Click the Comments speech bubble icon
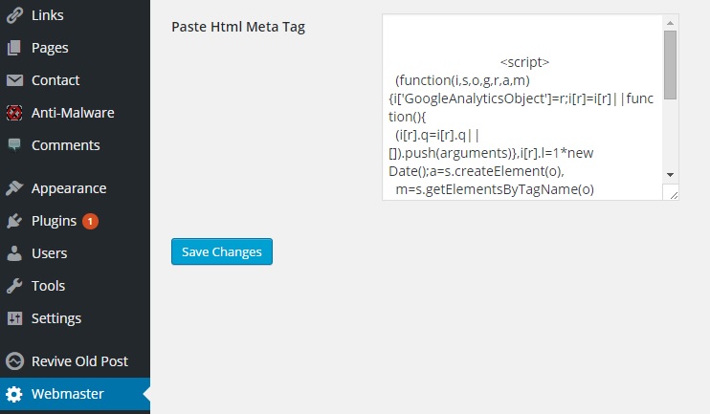Viewport: 710px width, 414px height. coord(14,145)
